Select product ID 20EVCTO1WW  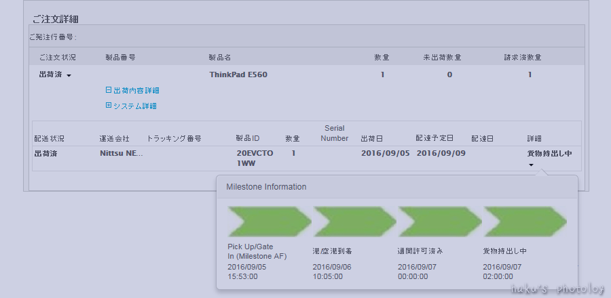[254, 158]
